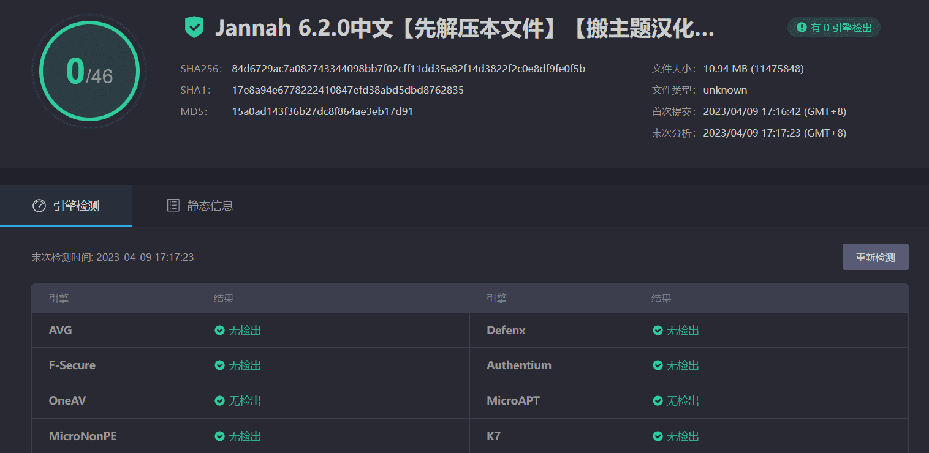Click 无检出 result text for K7
This screenshot has width=929, height=453.
click(683, 436)
